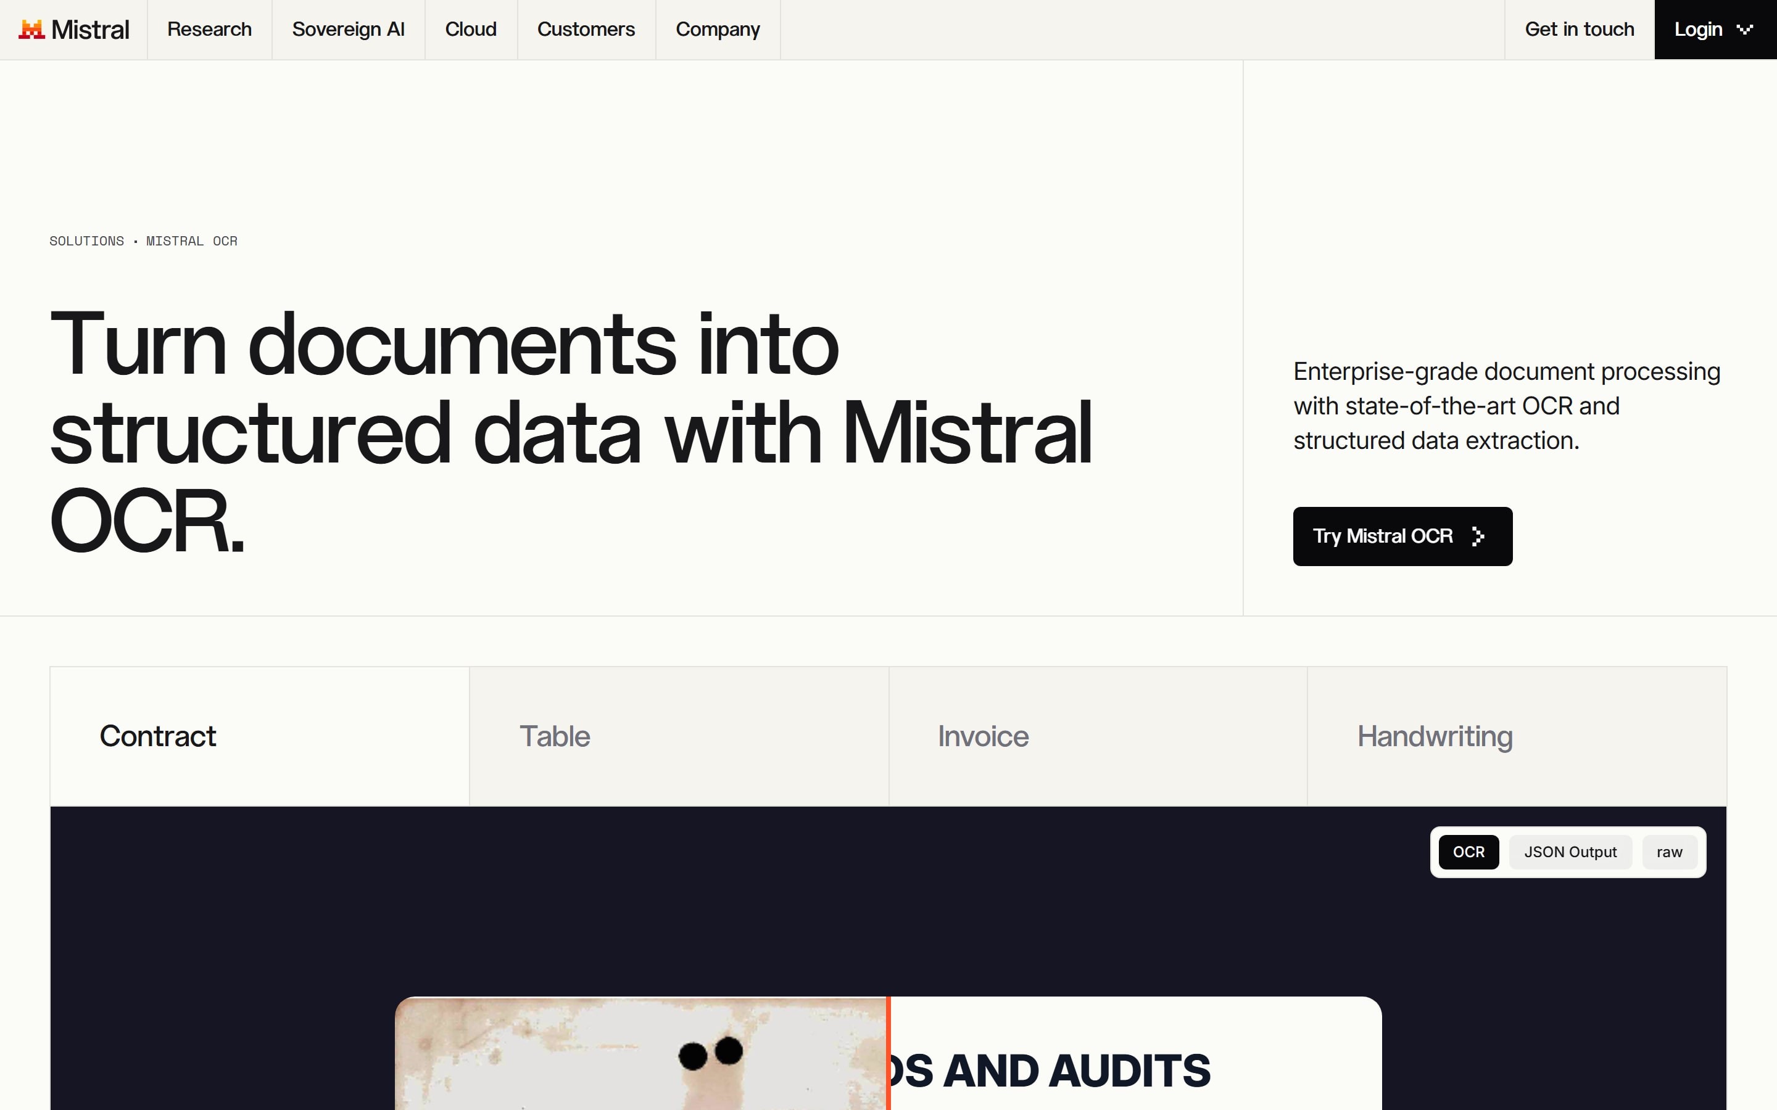Screen dimensions: 1777x1110
Task: Click the 'AND AUDITS' heading text
Action: (x=1077, y=1071)
